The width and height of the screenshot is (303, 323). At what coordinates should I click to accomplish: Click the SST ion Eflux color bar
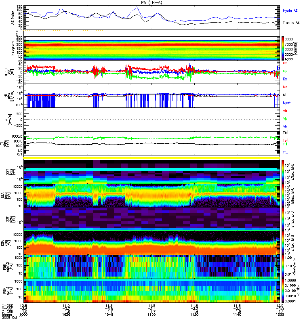coord(283,172)
